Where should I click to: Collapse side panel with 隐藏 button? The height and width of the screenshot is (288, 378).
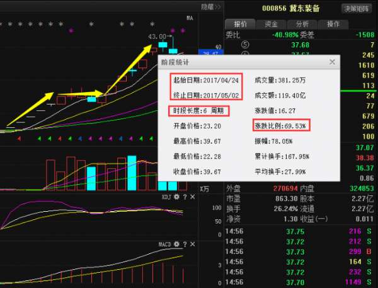pyautogui.click(x=211, y=7)
